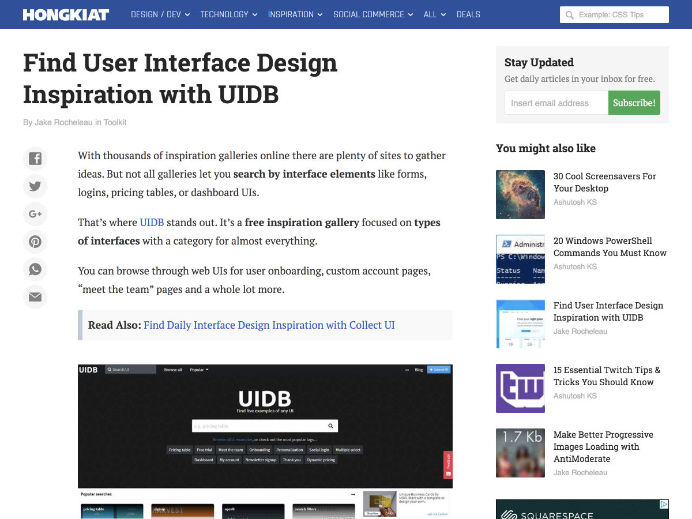Share on Google Plus icon
The image size is (692, 519).
[x=35, y=214]
